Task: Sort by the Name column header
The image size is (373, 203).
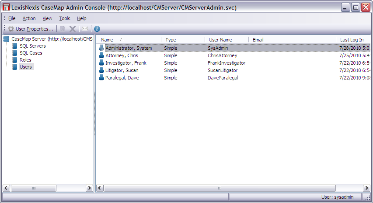Action: point(129,40)
